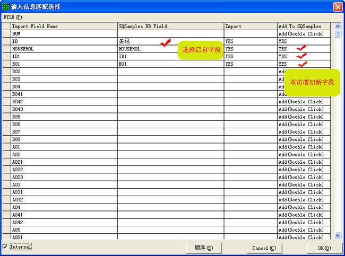Click the Import Field Name column header
Image resolution: width=345 pixels, height=256 pixels.
coord(64,26)
